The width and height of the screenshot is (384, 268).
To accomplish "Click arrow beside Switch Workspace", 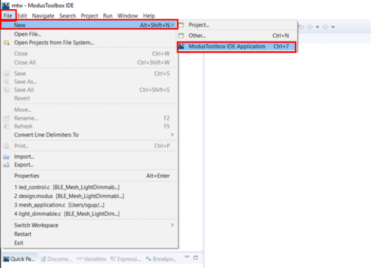I will 172,225.
